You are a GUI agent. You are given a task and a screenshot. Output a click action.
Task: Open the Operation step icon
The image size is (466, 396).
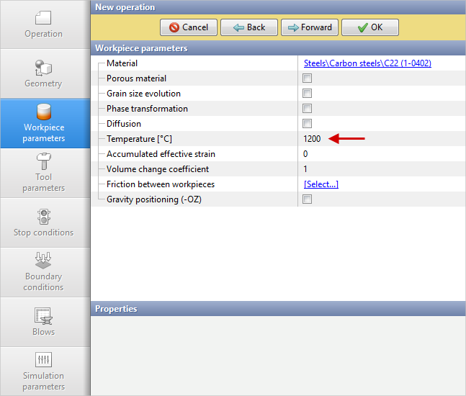pos(43,17)
